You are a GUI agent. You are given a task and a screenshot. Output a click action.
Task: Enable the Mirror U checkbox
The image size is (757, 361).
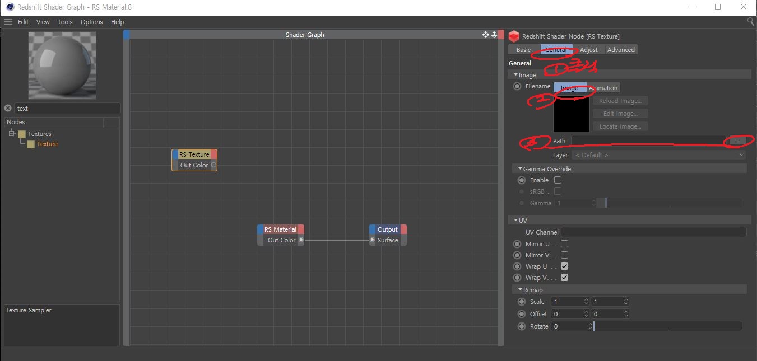point(565,244)
